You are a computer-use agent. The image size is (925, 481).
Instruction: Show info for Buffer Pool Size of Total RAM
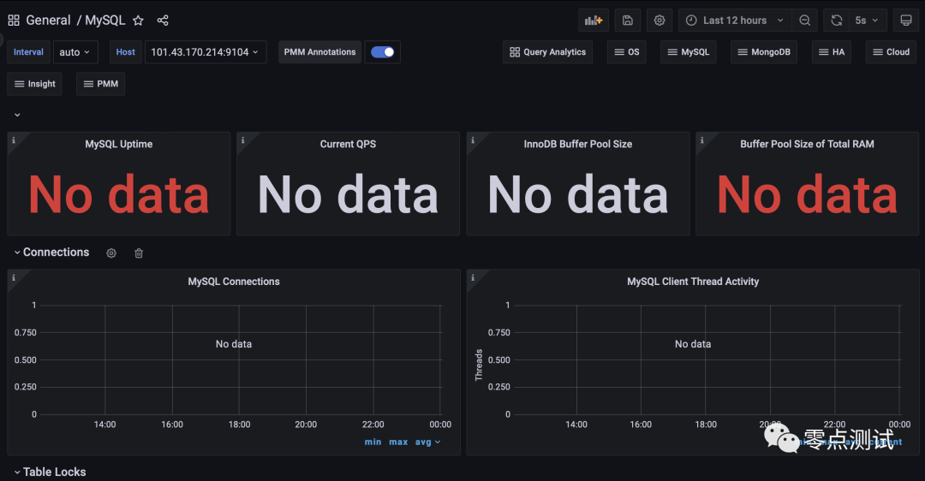tap(702, 140)
